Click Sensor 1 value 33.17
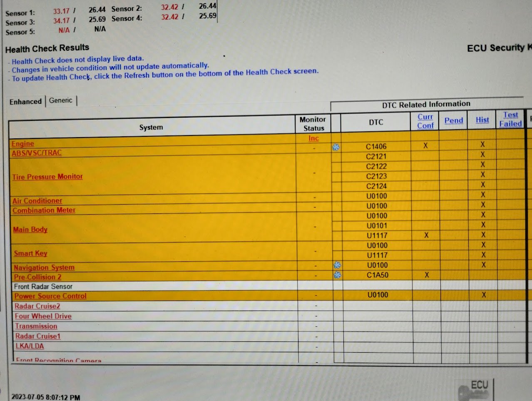 click(61, 11)
